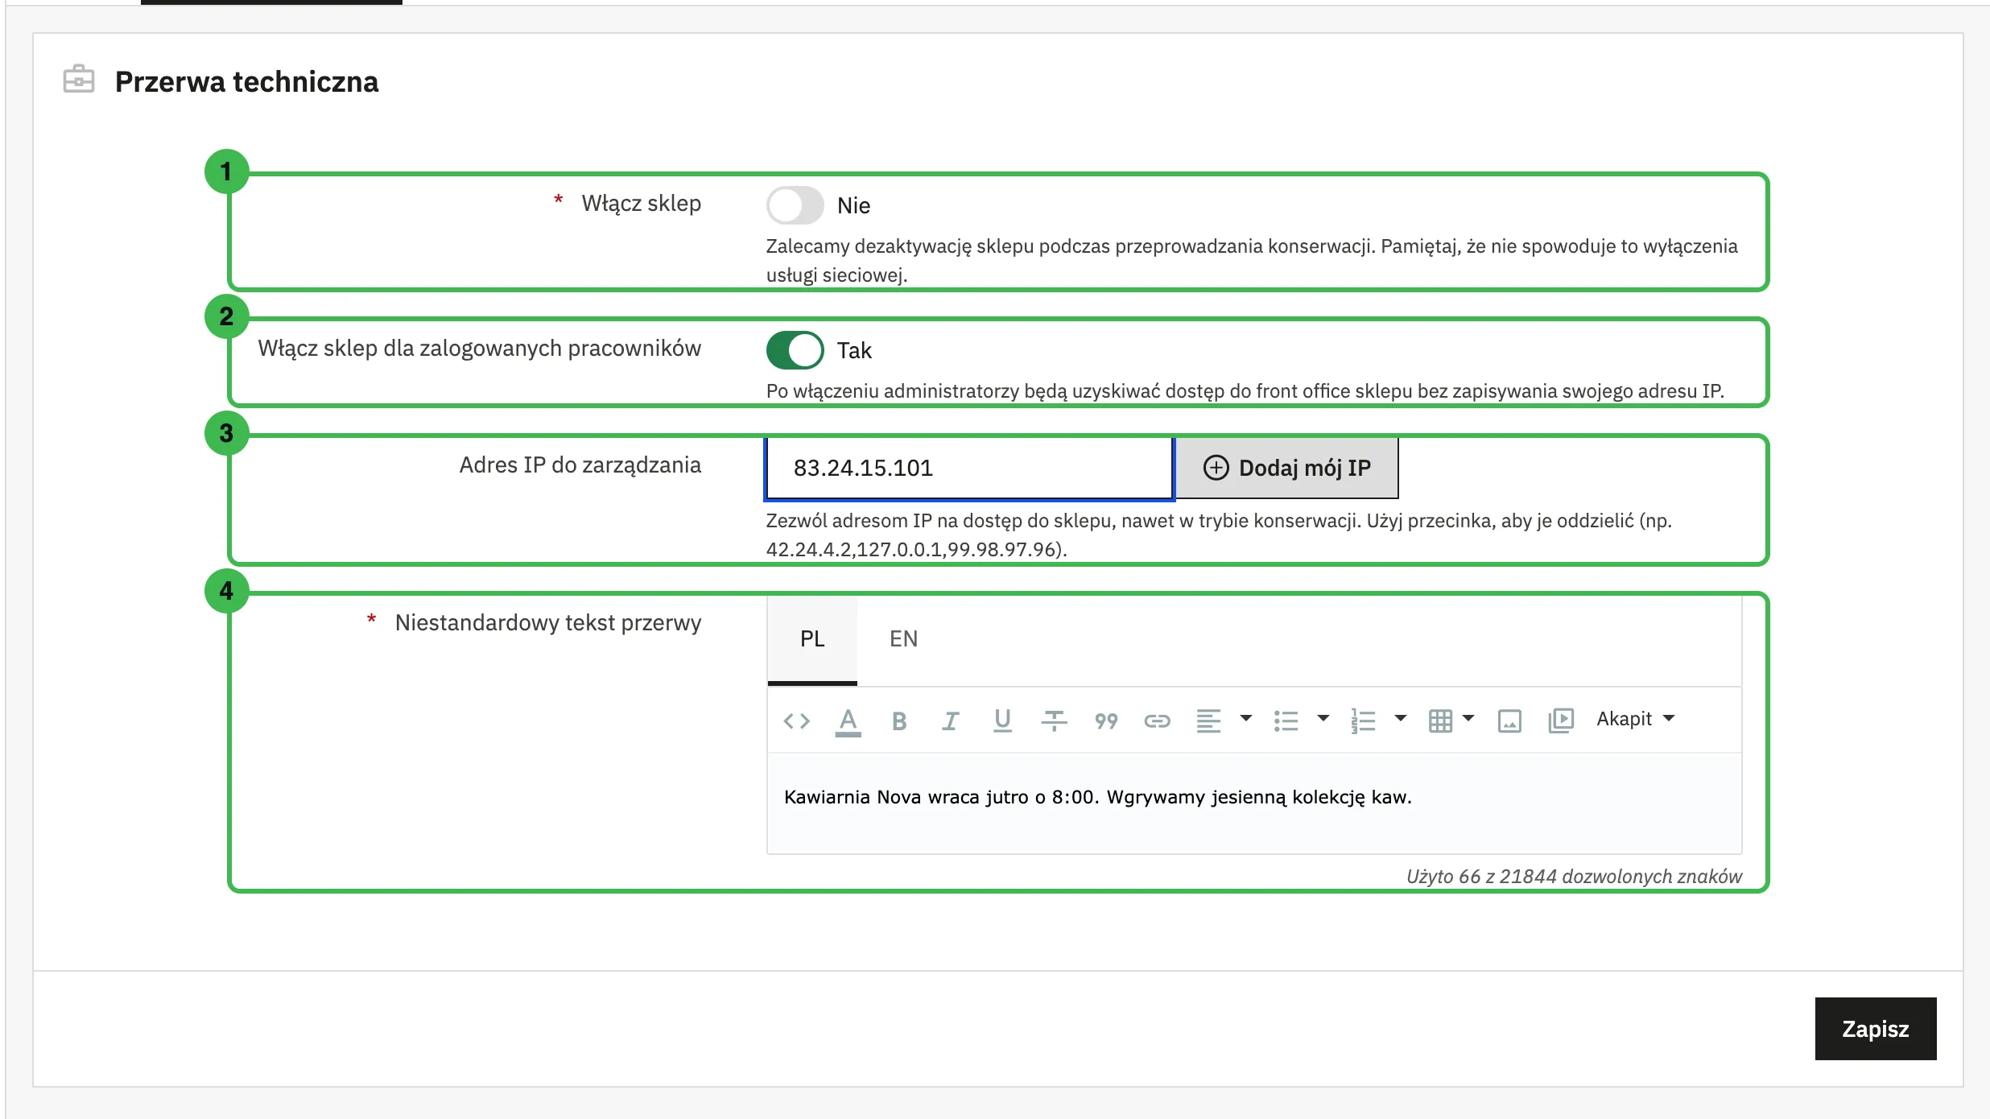Expand the numbered list options arrow
Viewport: 1990px width, 1119px height.
1401,718
